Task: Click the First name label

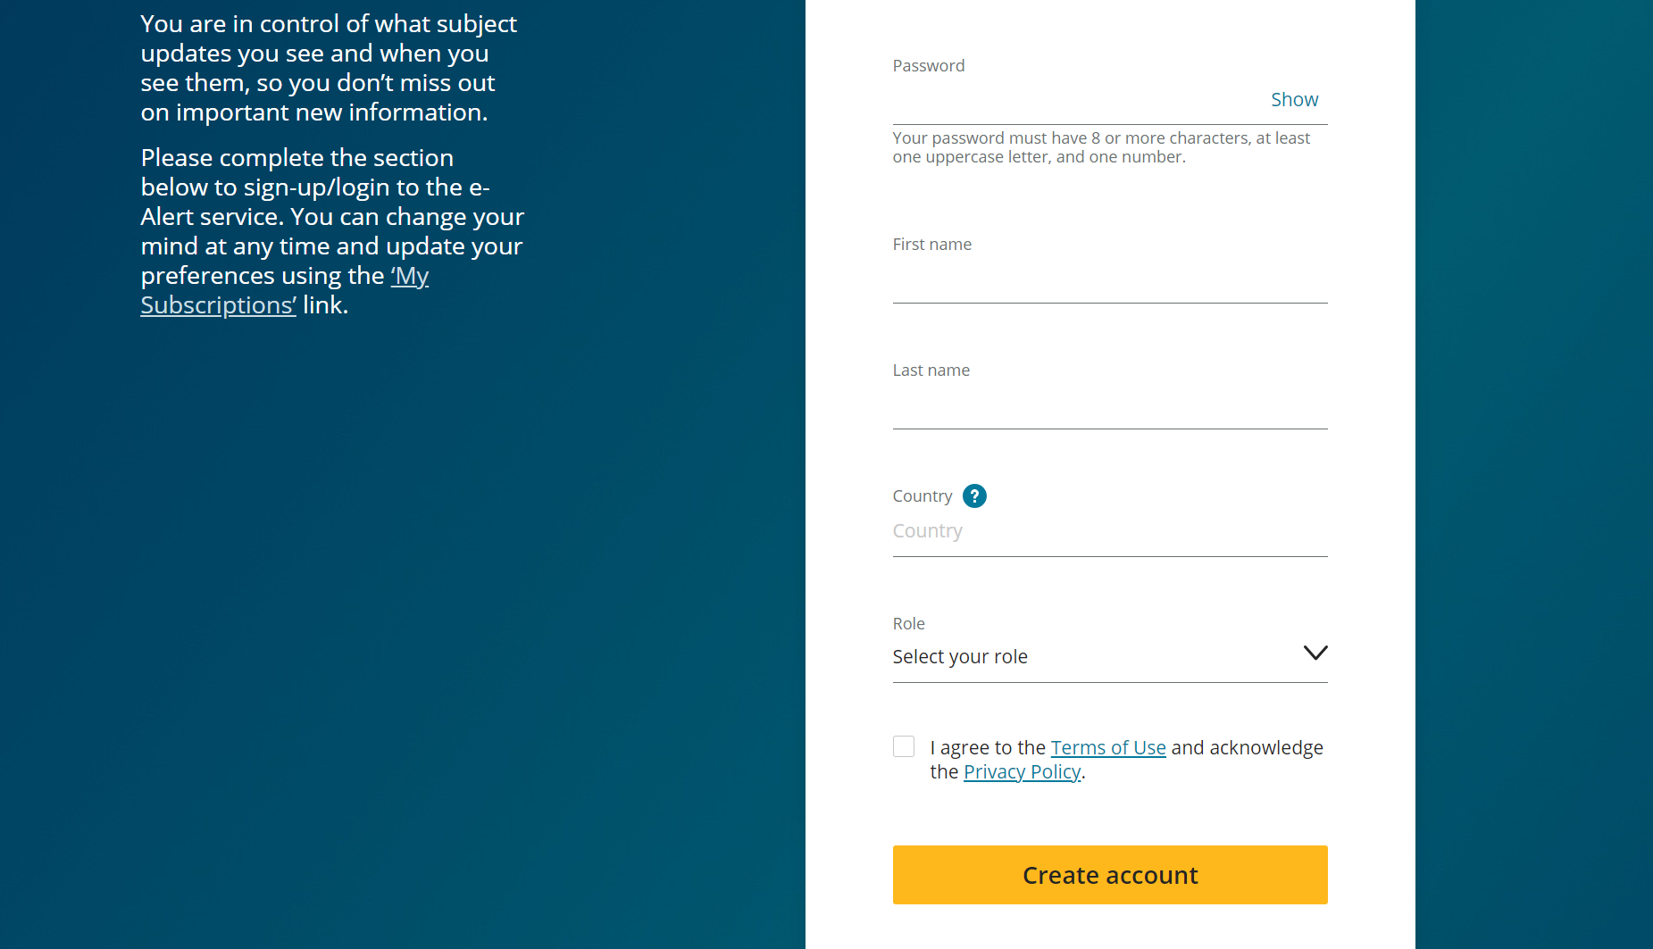Action: click(931, 245)
